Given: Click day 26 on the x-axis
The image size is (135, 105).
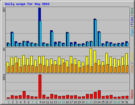Looking at the screenshot, I should [107, 102].
